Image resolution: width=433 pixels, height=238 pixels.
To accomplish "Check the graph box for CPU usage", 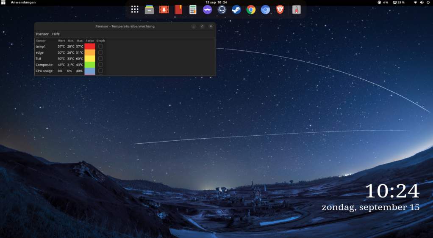I will (100, 71).
